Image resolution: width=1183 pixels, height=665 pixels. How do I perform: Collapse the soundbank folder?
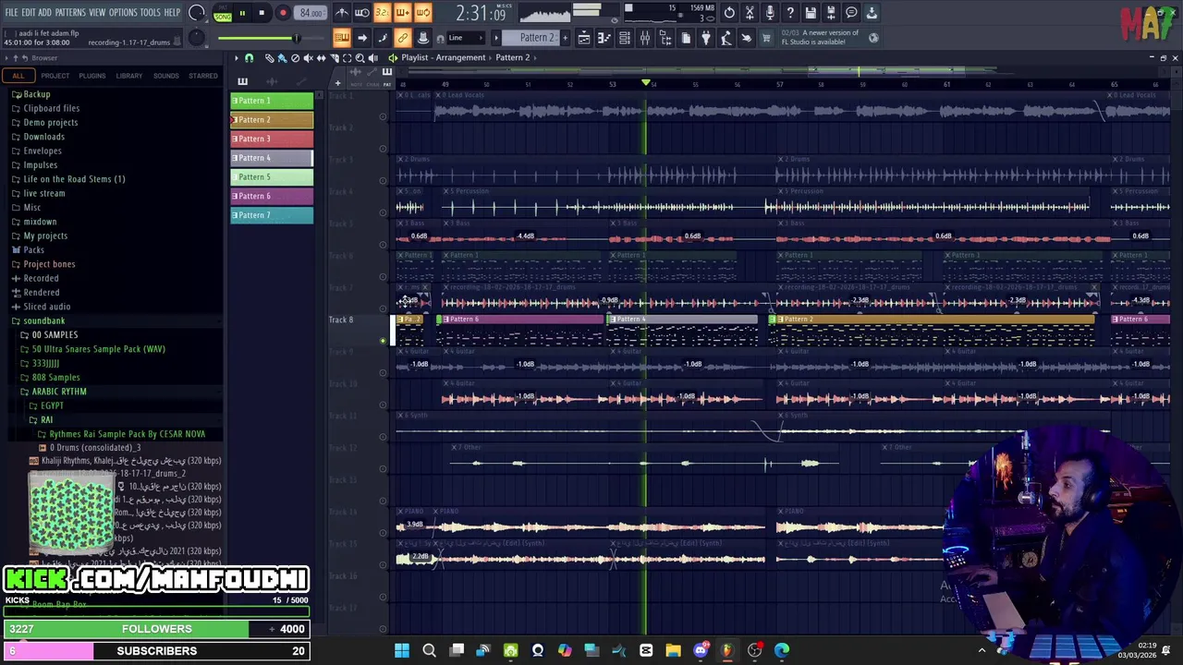43,320
